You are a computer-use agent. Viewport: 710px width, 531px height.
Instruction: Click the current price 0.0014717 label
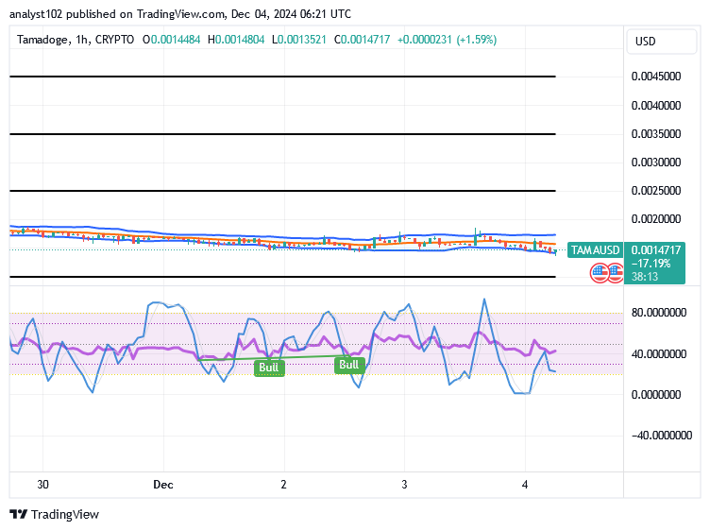[655, 250]
